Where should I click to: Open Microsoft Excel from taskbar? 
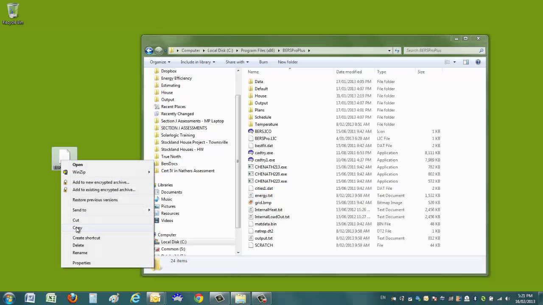51,298
